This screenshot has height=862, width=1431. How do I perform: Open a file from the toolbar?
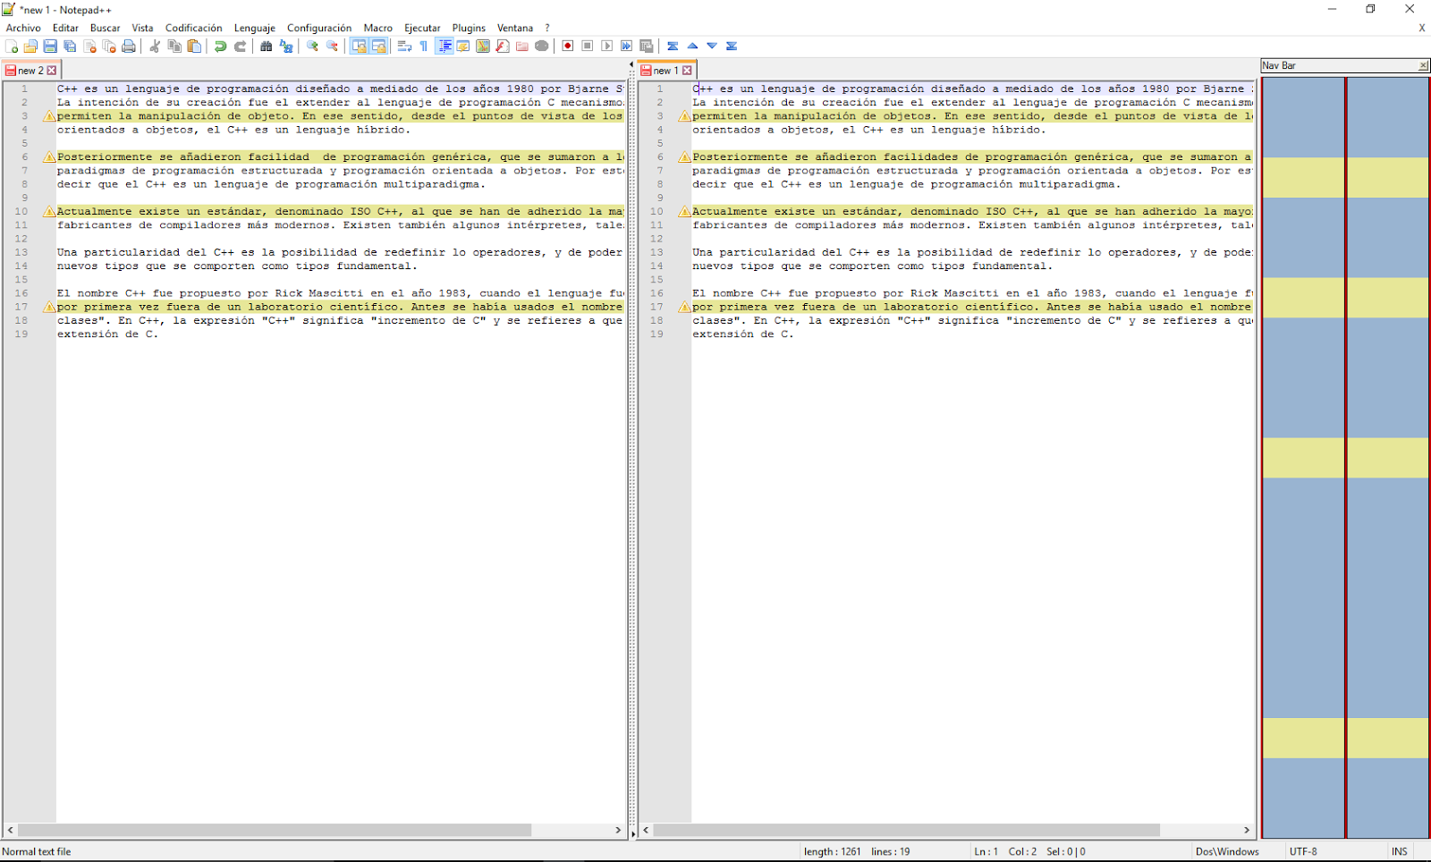click(x=30, y=46)
